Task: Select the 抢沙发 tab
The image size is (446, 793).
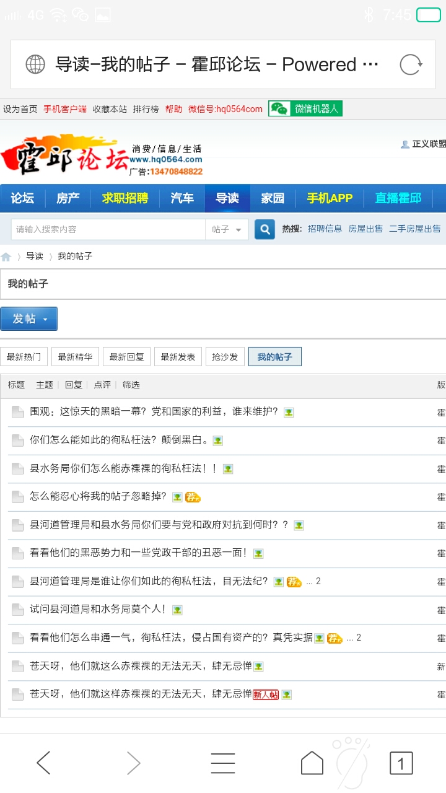Action: (x=225, y=357)
